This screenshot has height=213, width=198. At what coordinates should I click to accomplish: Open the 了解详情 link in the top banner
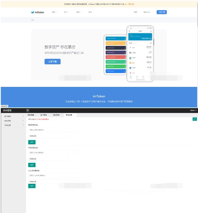(131, 4)
